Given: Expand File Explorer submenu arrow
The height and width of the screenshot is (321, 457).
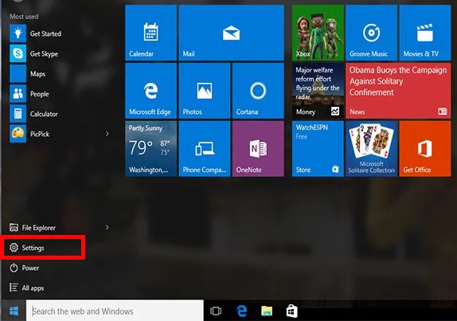Looking at the screenshot, I should pos(107,228).
